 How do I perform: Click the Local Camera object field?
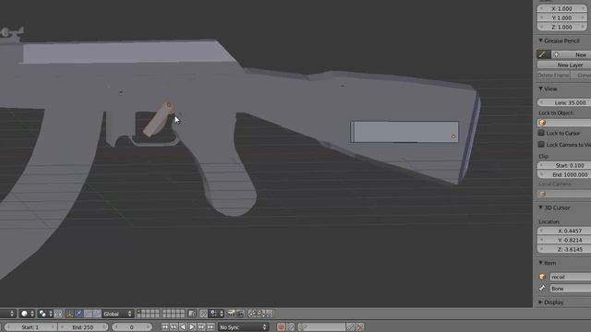[x=564, y=194]
